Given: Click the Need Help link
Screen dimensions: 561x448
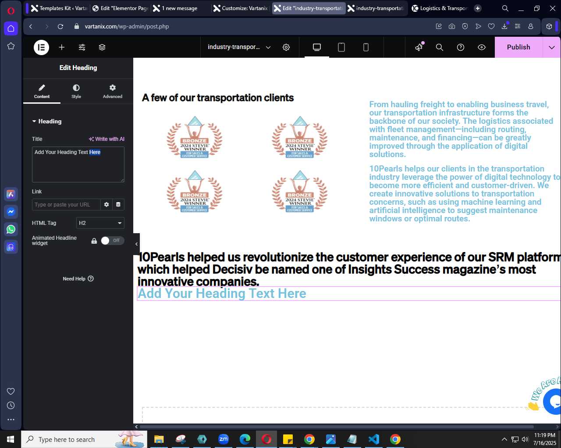Looking at the screenshot, I should coord(78,279).
